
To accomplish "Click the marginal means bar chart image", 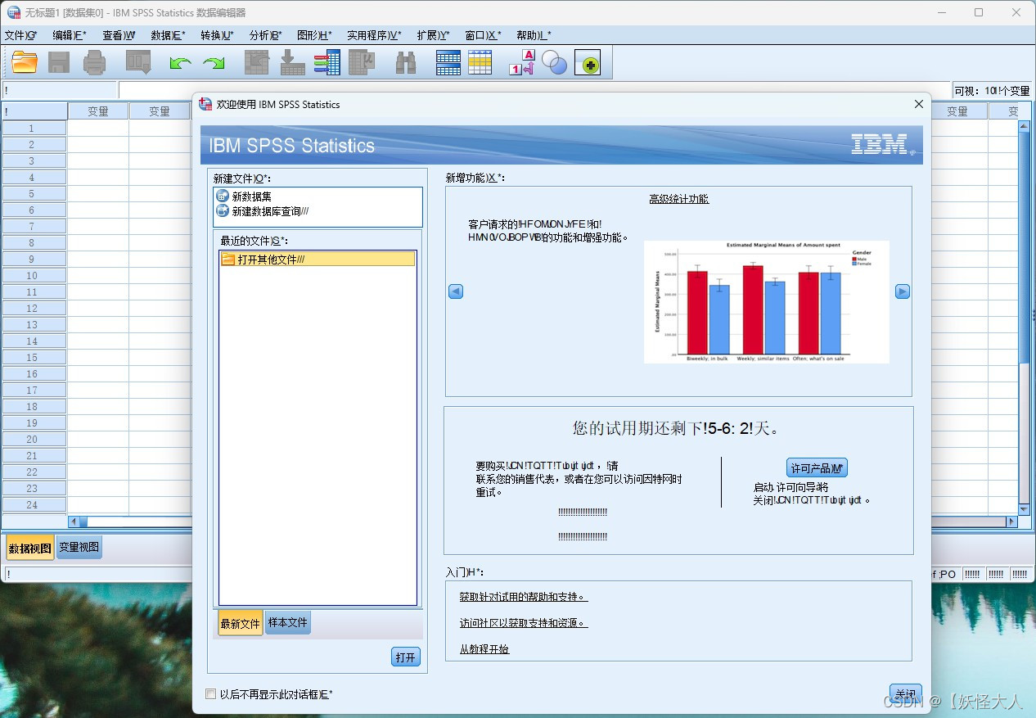I will click(766, 301).
